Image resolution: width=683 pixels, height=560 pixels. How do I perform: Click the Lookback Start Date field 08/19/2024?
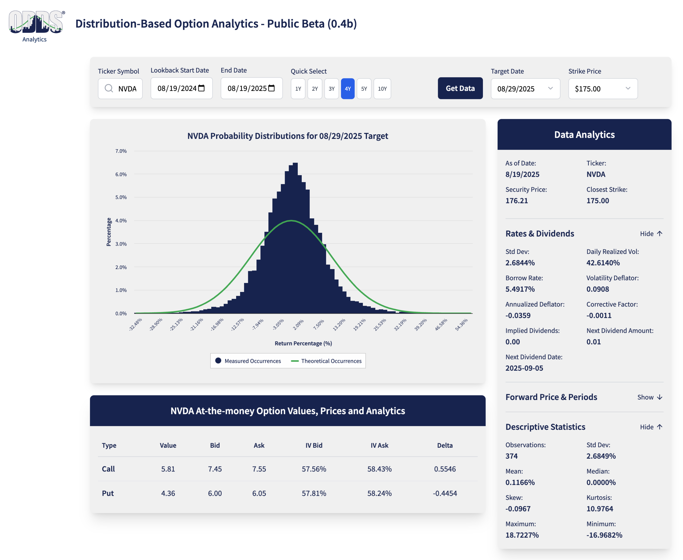click(x=181, y=88)
